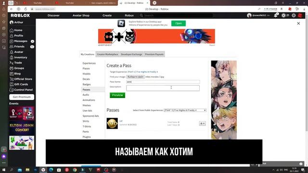Open the Discover menu item
The height and width of the screenshot is (173, 308).
click(53, 15)
